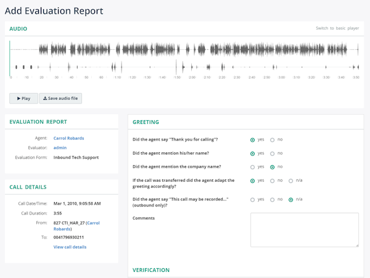Select yes for "This call may be recorded"

[x=252, y=200]
